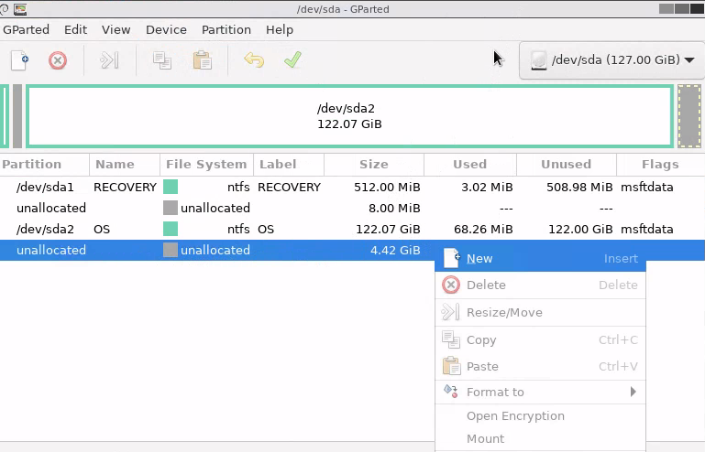705x452 pixels.
Task: Click the Delete partition toolbar icon
Action: point(58,60)
